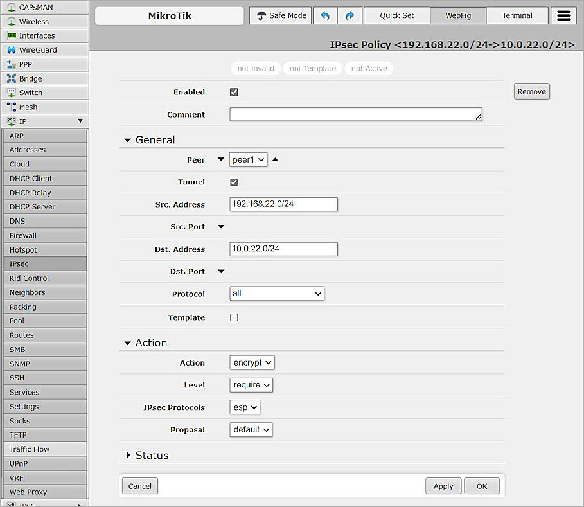
Task: Click the WireGuard icon in sidebar
Action: pyautogui.click(x=12, y=50)
